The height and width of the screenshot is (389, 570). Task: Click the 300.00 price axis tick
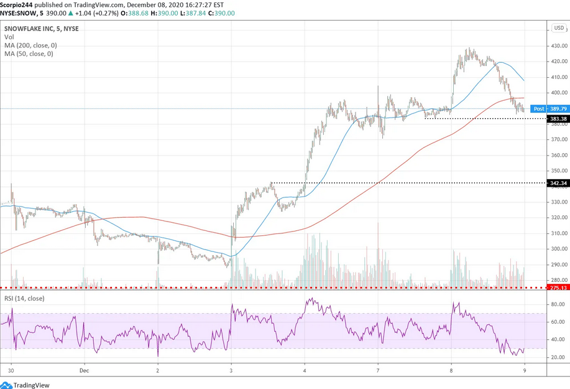(559, 249)
